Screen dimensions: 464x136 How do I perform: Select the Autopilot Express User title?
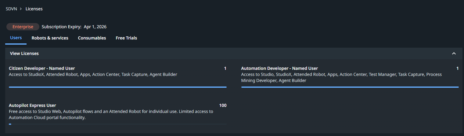tap(32, 105)
